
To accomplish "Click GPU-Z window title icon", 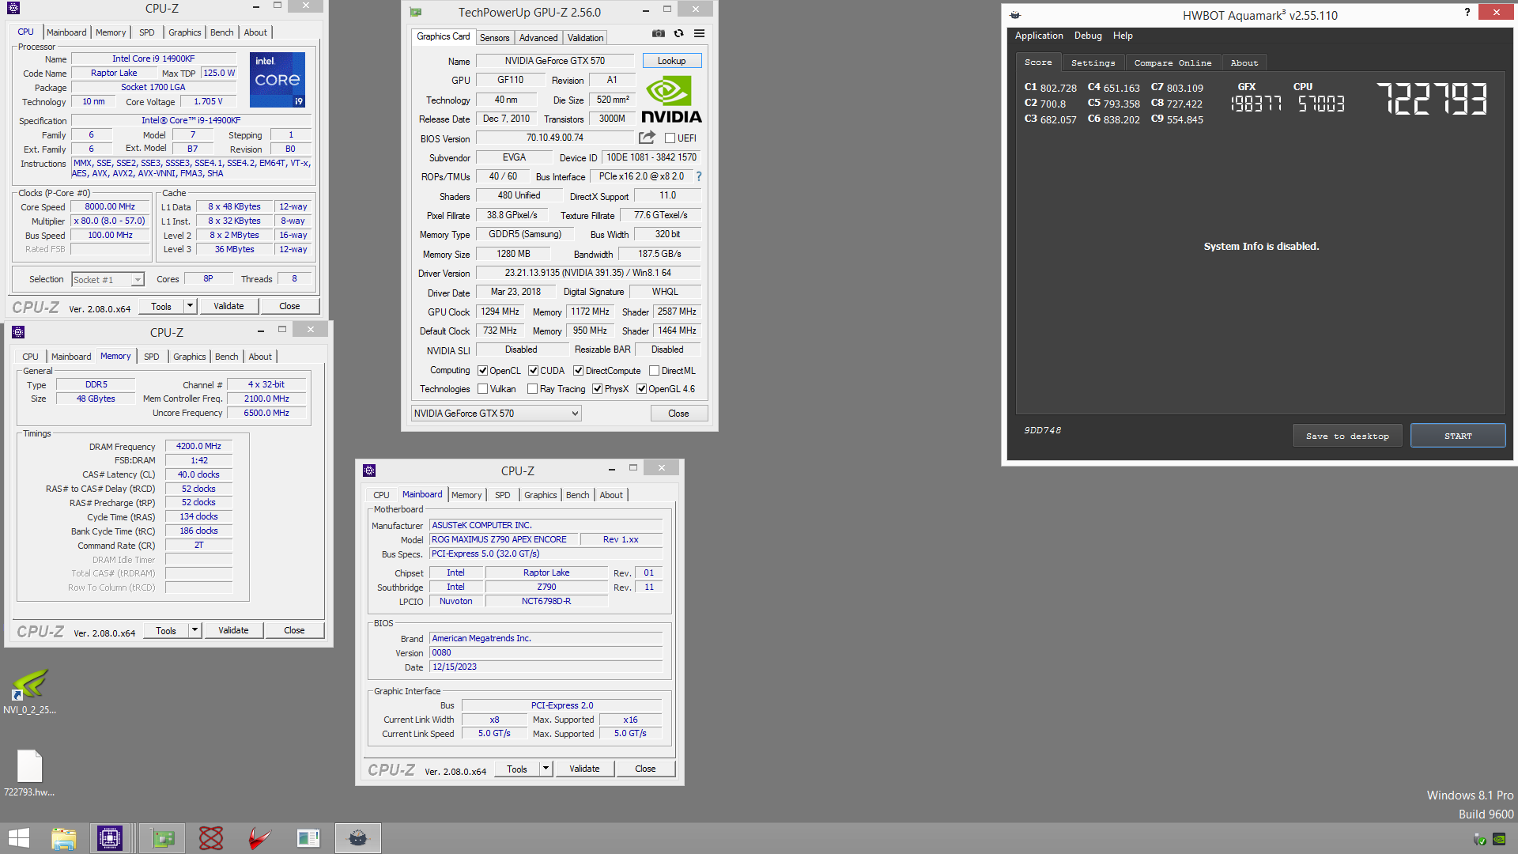I will [x=416, y=12].
